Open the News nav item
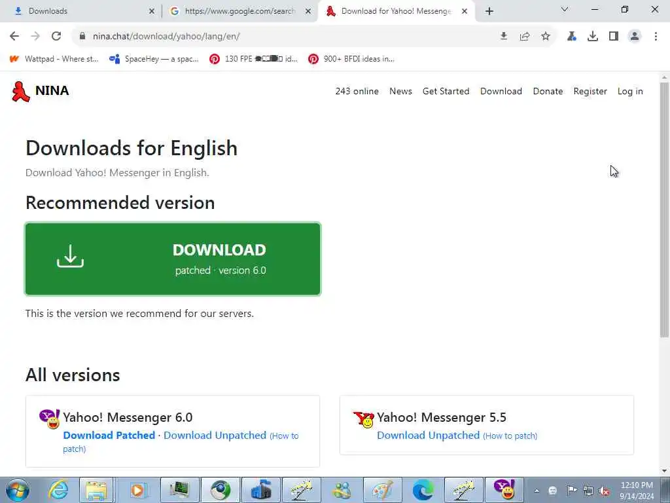The height and width of the screenshot is (503, 670). coord(400,91)
